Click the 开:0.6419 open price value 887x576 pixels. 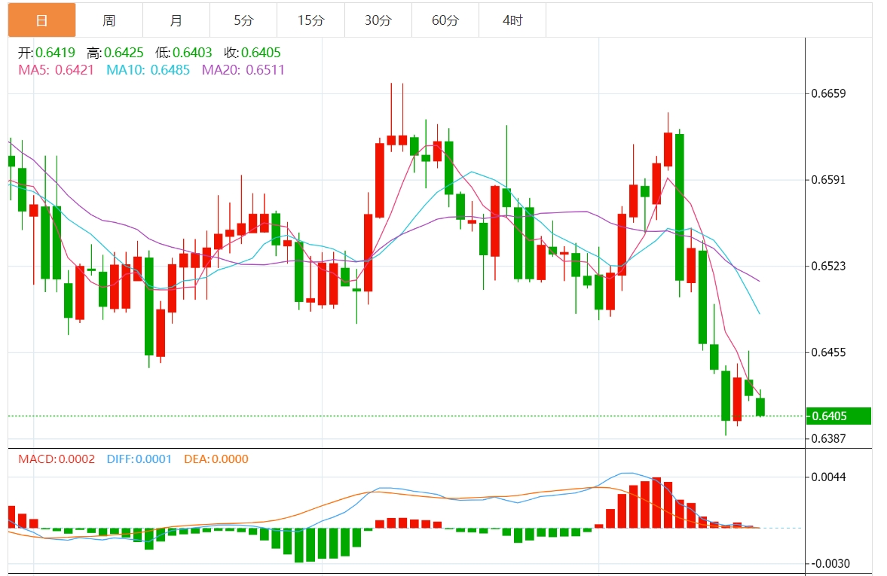(x=47, y=53)
